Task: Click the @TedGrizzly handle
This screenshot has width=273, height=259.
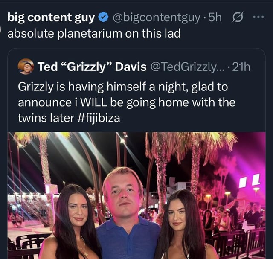Action: (x=182, y=67)
